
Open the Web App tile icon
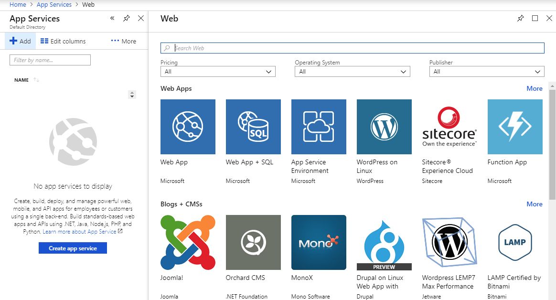point(188,127)
